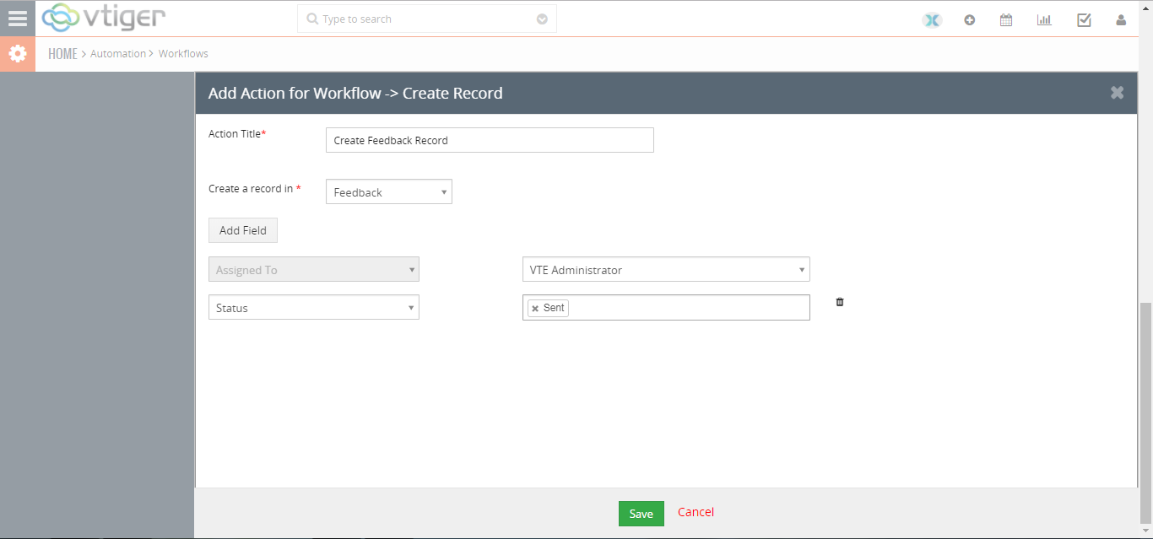This screenshot has height=539, width=1153.
Task: Open the quick create plus icon
Action: pyautogui.click(x=969, y=20)
